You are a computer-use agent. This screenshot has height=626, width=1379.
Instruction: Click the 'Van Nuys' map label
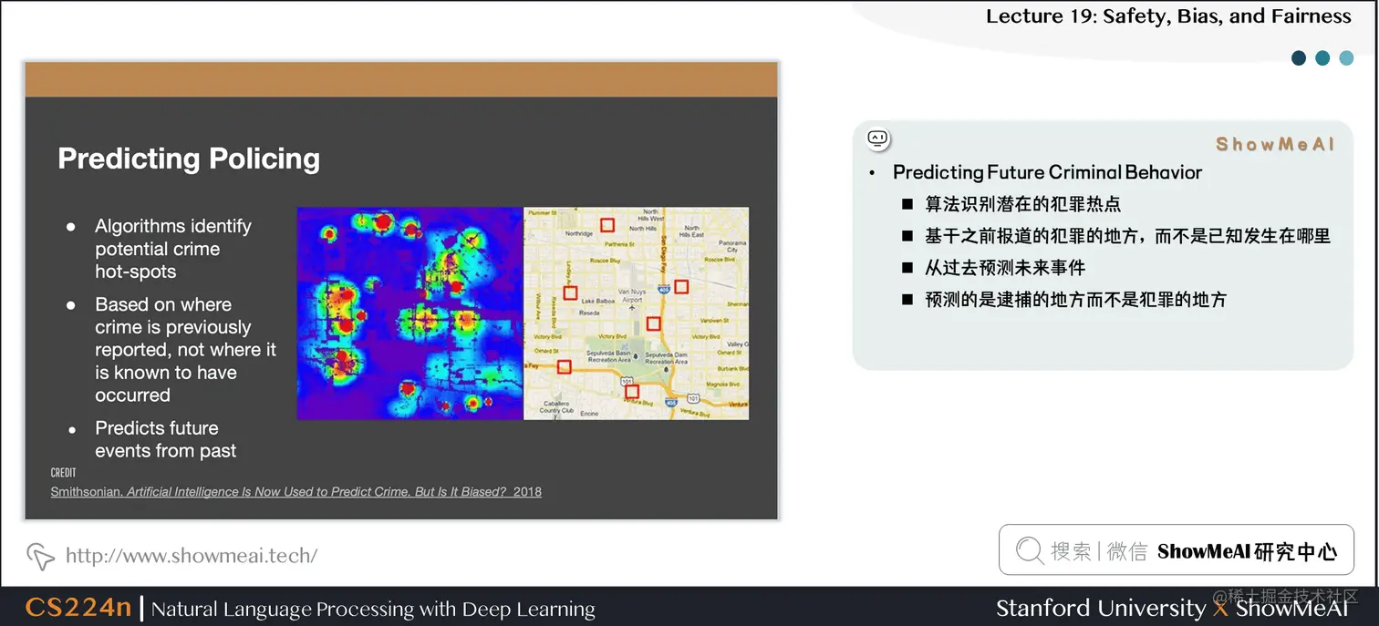click(631, 292)
